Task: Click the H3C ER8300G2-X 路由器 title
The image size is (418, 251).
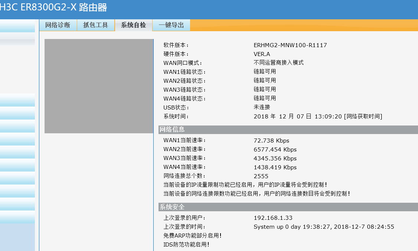Action: [x=53, y=7]
